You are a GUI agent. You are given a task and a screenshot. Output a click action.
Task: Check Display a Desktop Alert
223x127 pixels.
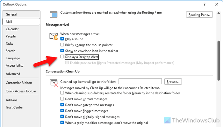pyautogui.click(x=62, y=56)
